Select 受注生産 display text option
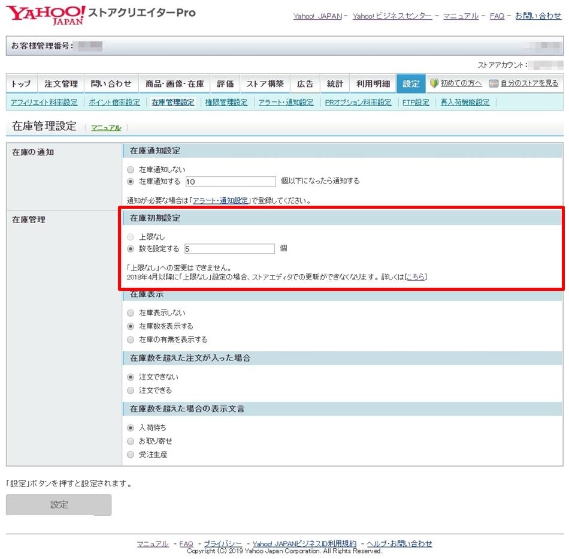Screen dimensions: 569x559 [x=131, y=455]
